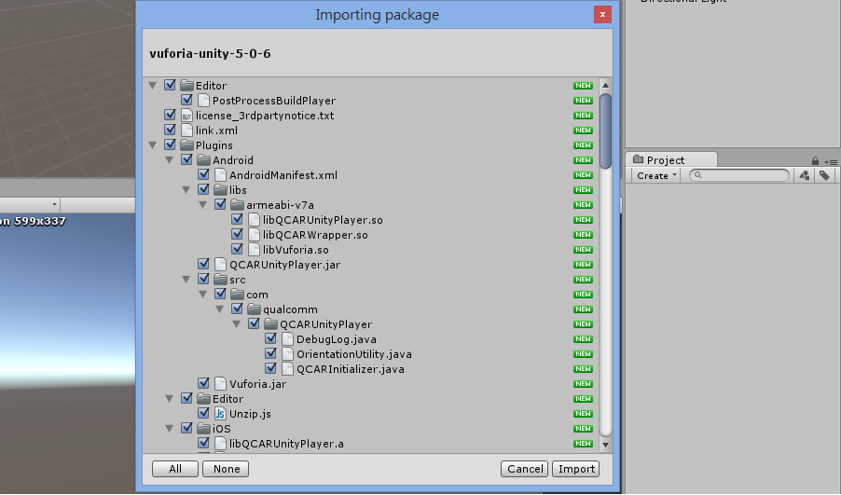
Task: Click Import to import the package
Action: pos(576,469)
